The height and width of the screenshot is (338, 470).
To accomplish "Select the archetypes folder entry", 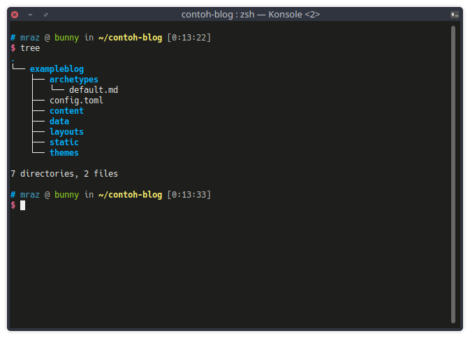I will click(74, 80).
